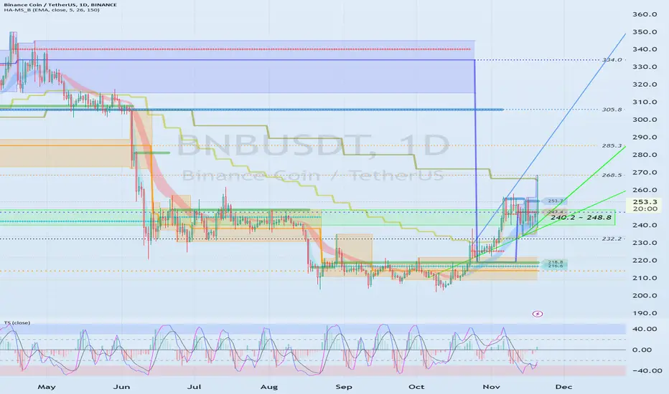Click 260.0 on the price axis
669x394 pixels.
point(645,190)
